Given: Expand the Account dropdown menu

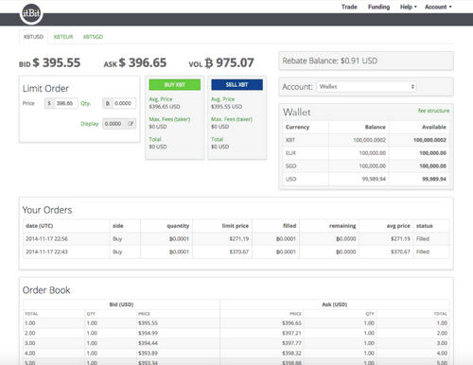Looking at the screenshot, I should tap(438, 7).
